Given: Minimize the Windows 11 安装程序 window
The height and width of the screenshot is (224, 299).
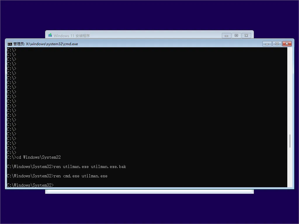Looking at the screenshot, I should (x=226, y=35).
